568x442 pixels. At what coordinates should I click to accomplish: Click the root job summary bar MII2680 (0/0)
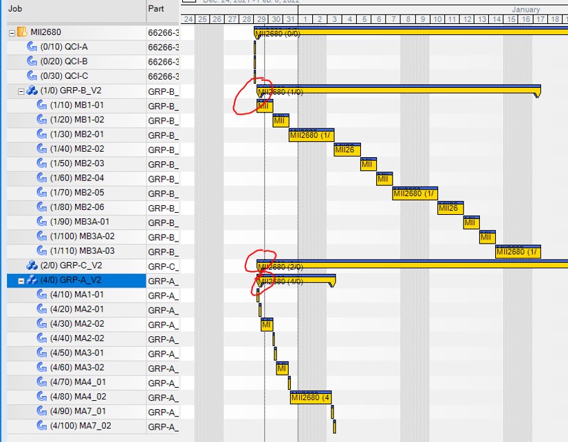411,32
